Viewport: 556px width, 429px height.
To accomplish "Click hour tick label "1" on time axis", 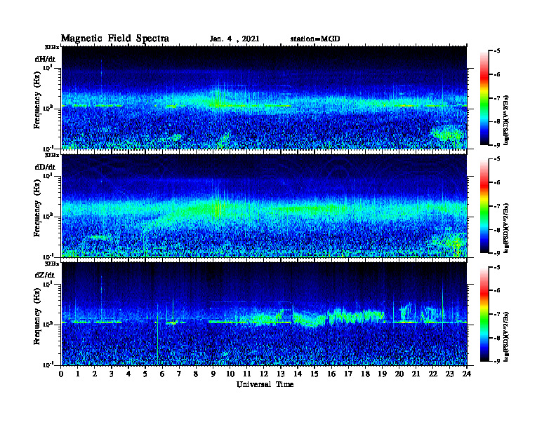I will click(x=78, y=374).
